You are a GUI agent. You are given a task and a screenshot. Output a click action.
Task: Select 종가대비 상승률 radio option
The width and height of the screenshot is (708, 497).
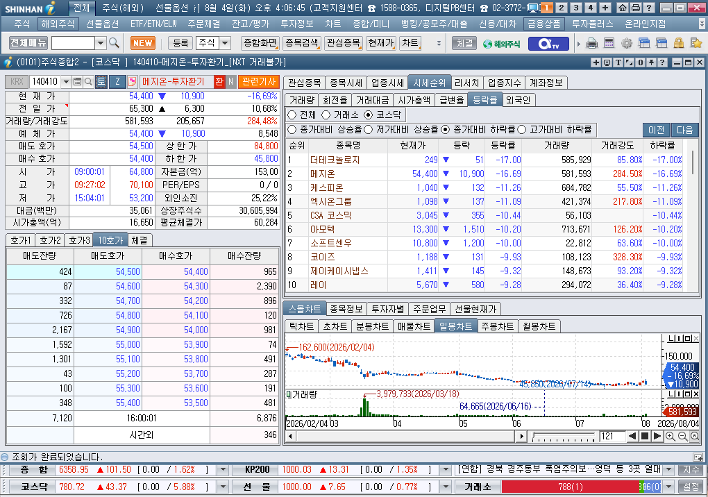pos(292,130)
